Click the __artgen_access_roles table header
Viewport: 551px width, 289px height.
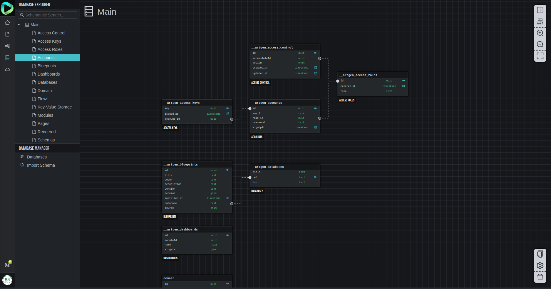(372, 75)
